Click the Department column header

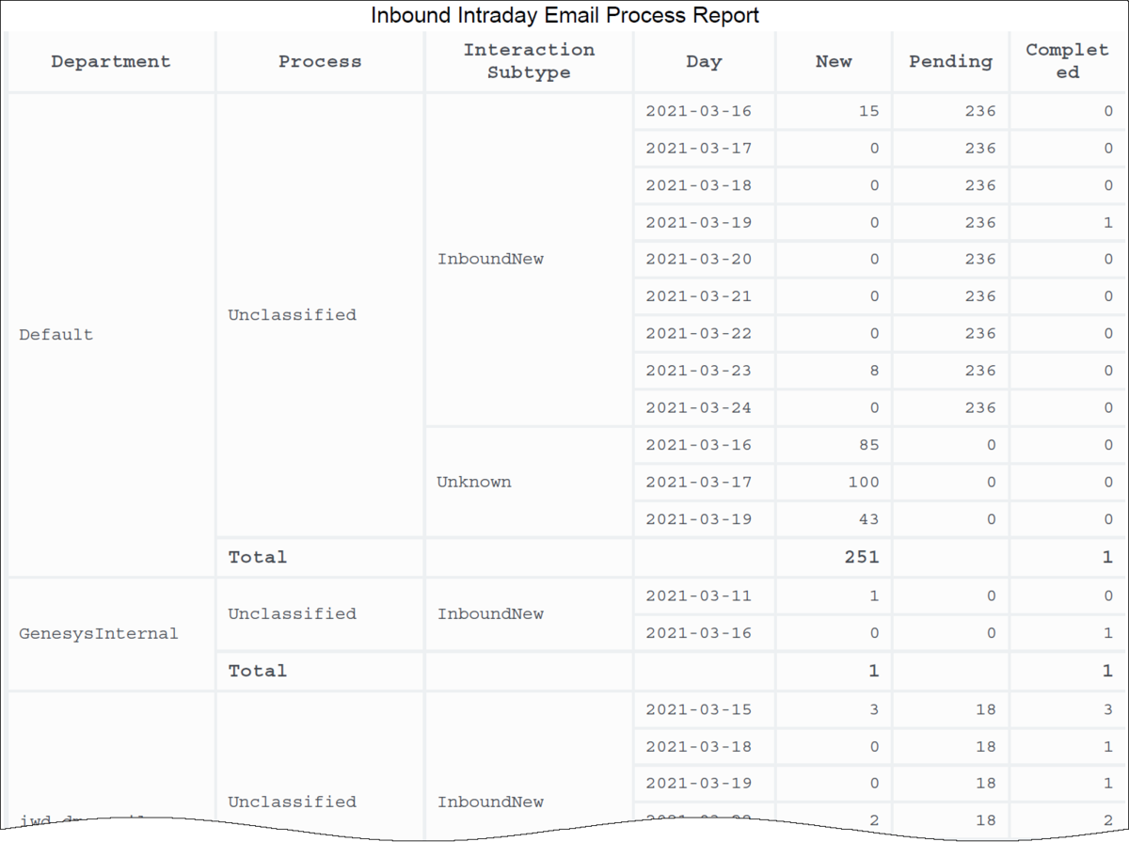click(111, 62)
